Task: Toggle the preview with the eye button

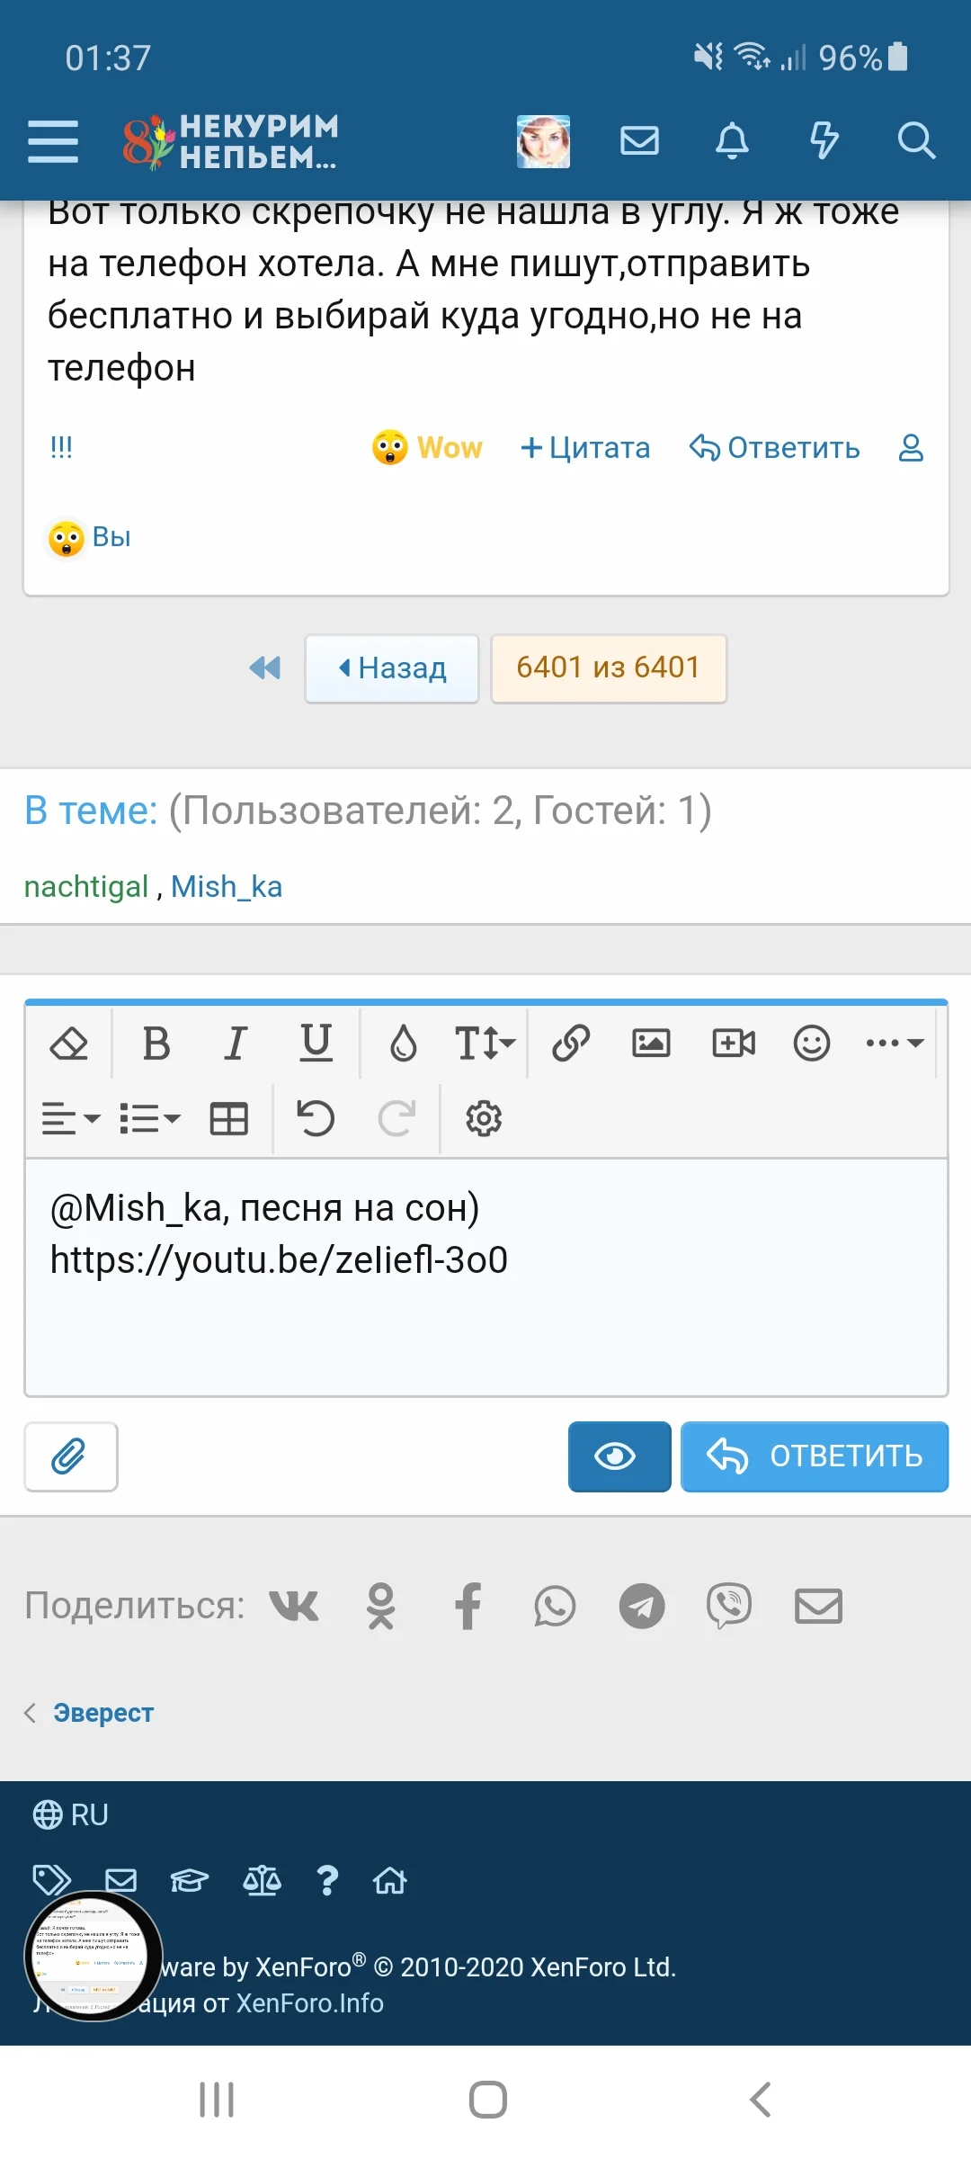Action: tap(619, 1457)
